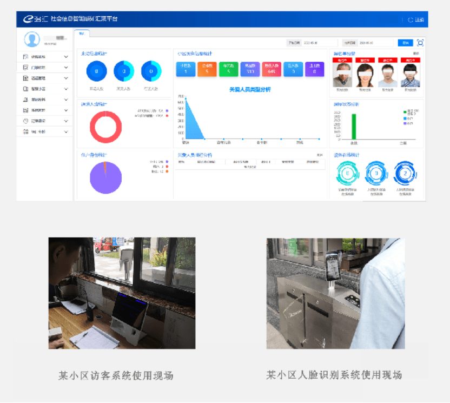Image resolution: width=450 pixels, height=403 pixels.
Task: Click the peak data point of blue area chart
Action: pyautogui.click(x=186, y=99)
